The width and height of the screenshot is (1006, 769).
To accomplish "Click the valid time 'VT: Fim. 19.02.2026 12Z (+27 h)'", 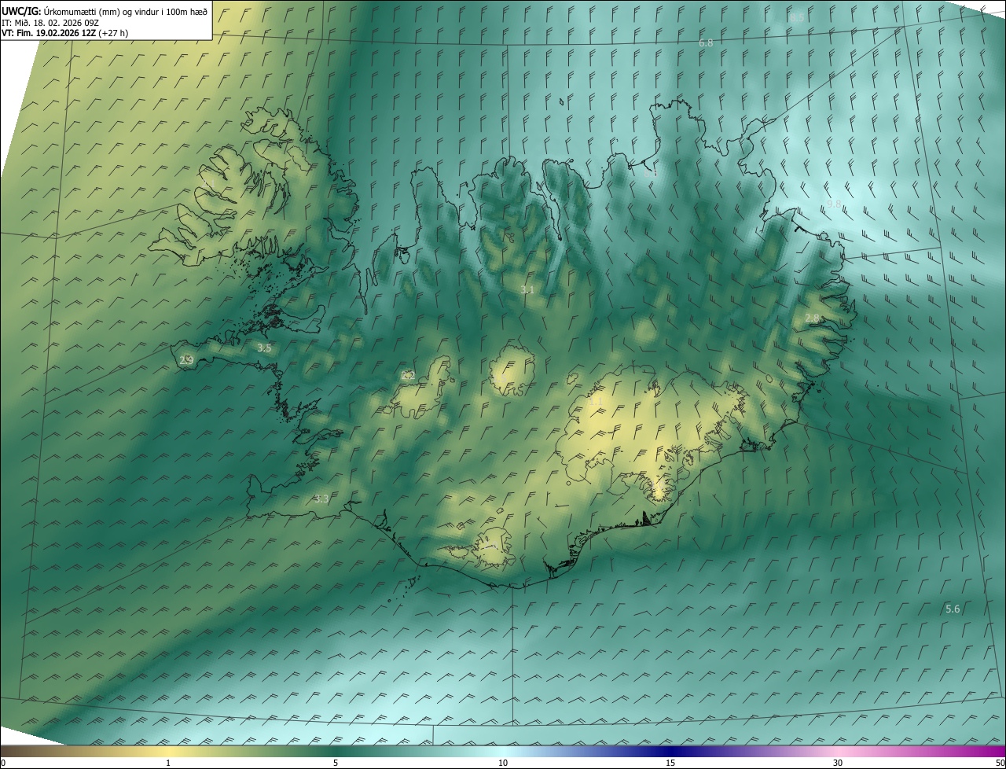I will tap(64, 33).
